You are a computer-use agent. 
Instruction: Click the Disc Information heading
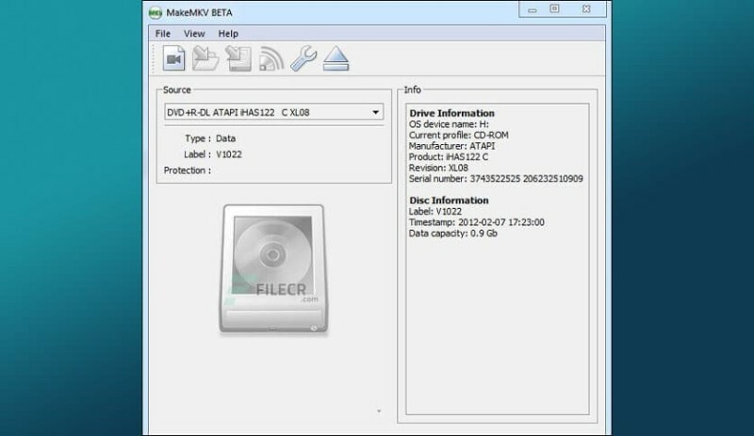point(449,201)
